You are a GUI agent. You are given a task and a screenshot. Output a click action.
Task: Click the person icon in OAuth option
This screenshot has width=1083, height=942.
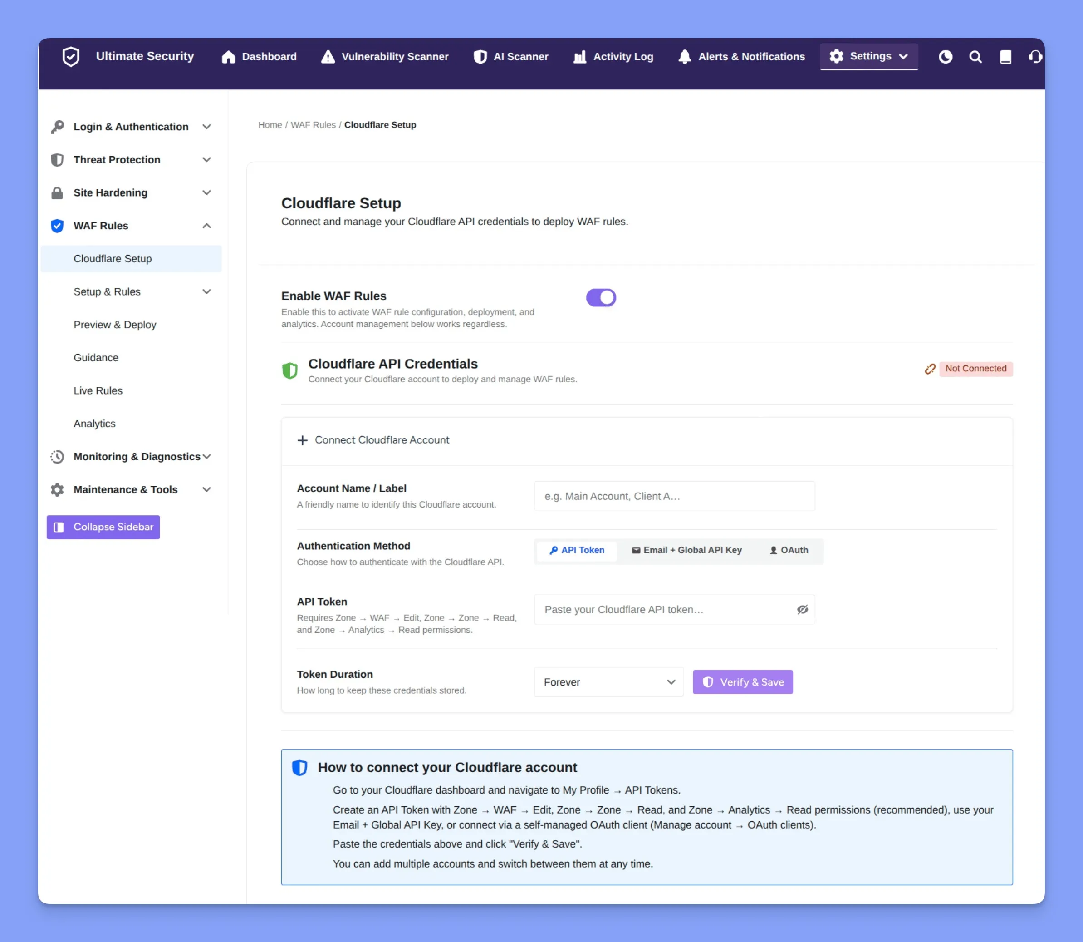pos(773,550)
